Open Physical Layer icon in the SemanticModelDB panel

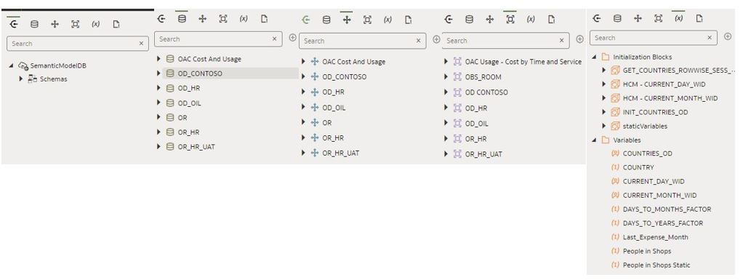pyautogui.click(x=35, y=24)
